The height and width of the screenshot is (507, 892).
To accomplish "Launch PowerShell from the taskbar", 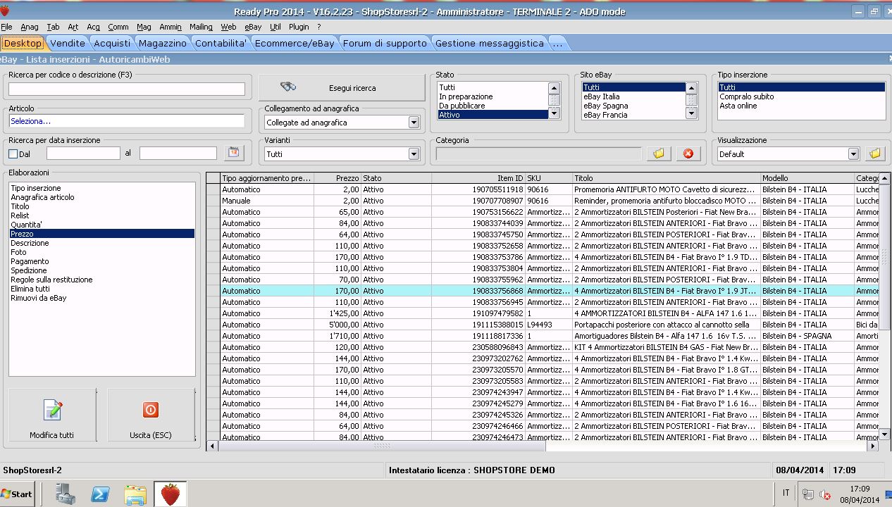I will point(100,494).
